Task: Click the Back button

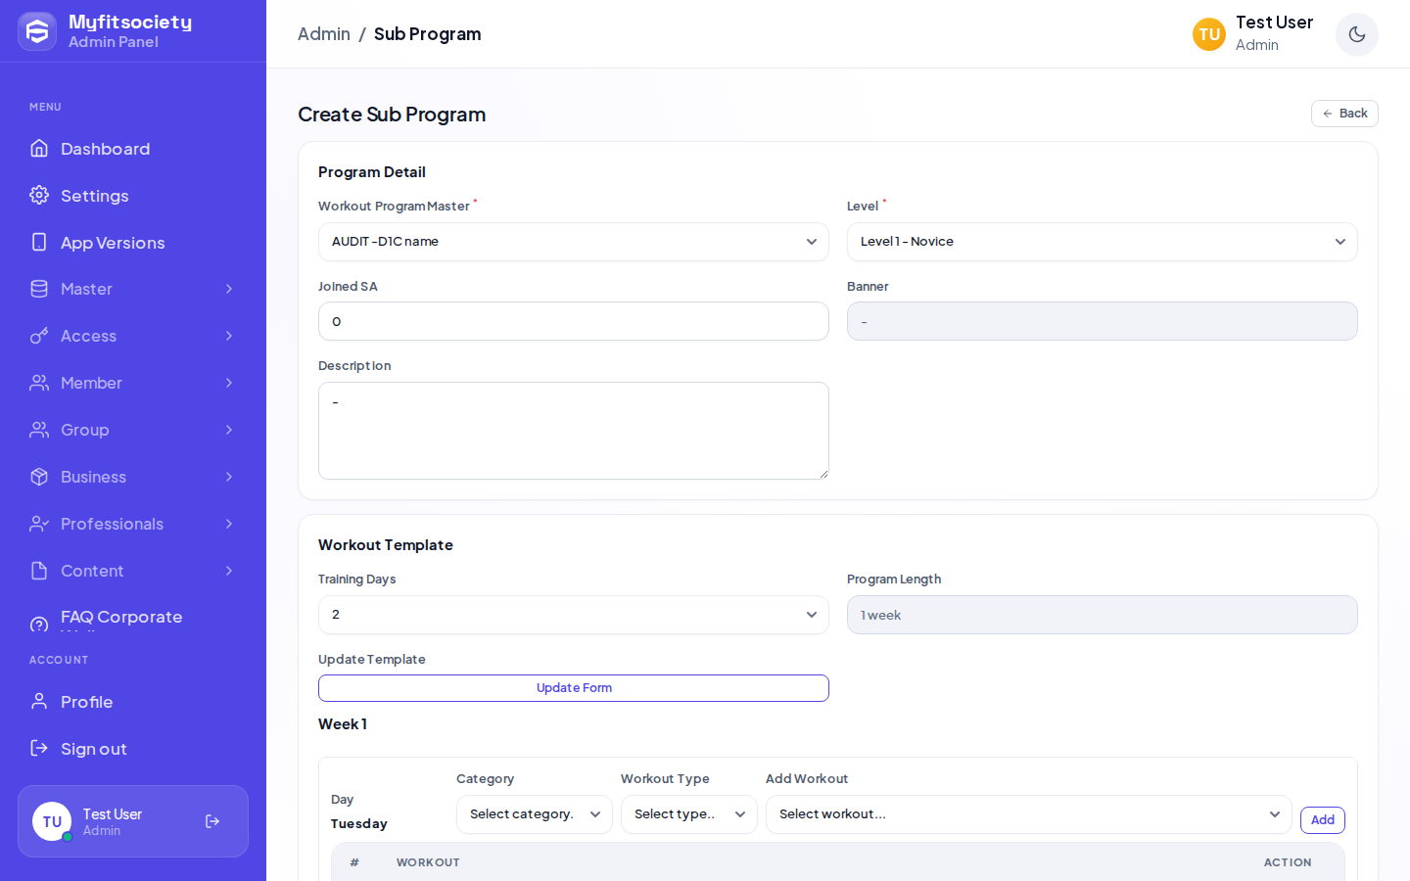Action: pos(1344,114)
